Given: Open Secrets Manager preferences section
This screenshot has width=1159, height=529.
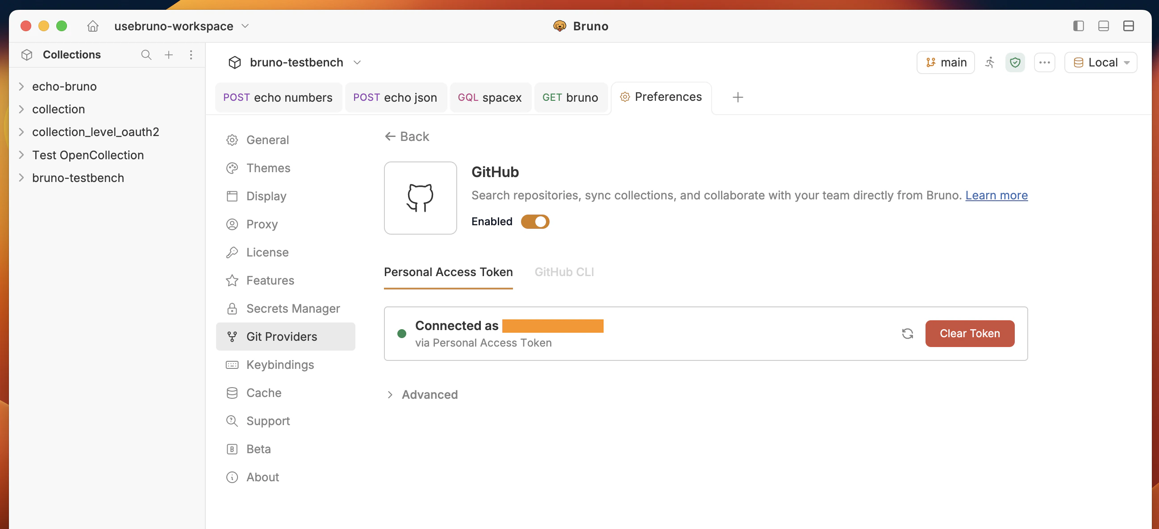Looking at the screenshot, I should tap(293, 308).
